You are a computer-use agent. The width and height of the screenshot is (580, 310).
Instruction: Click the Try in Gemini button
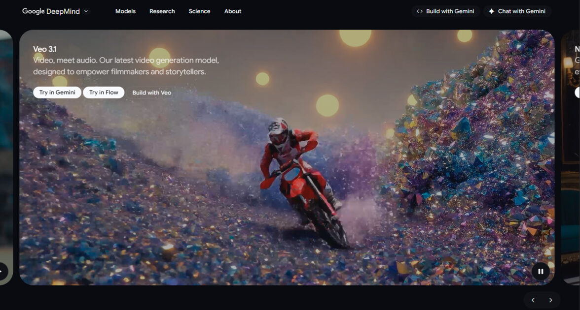[x=57, y=93]
